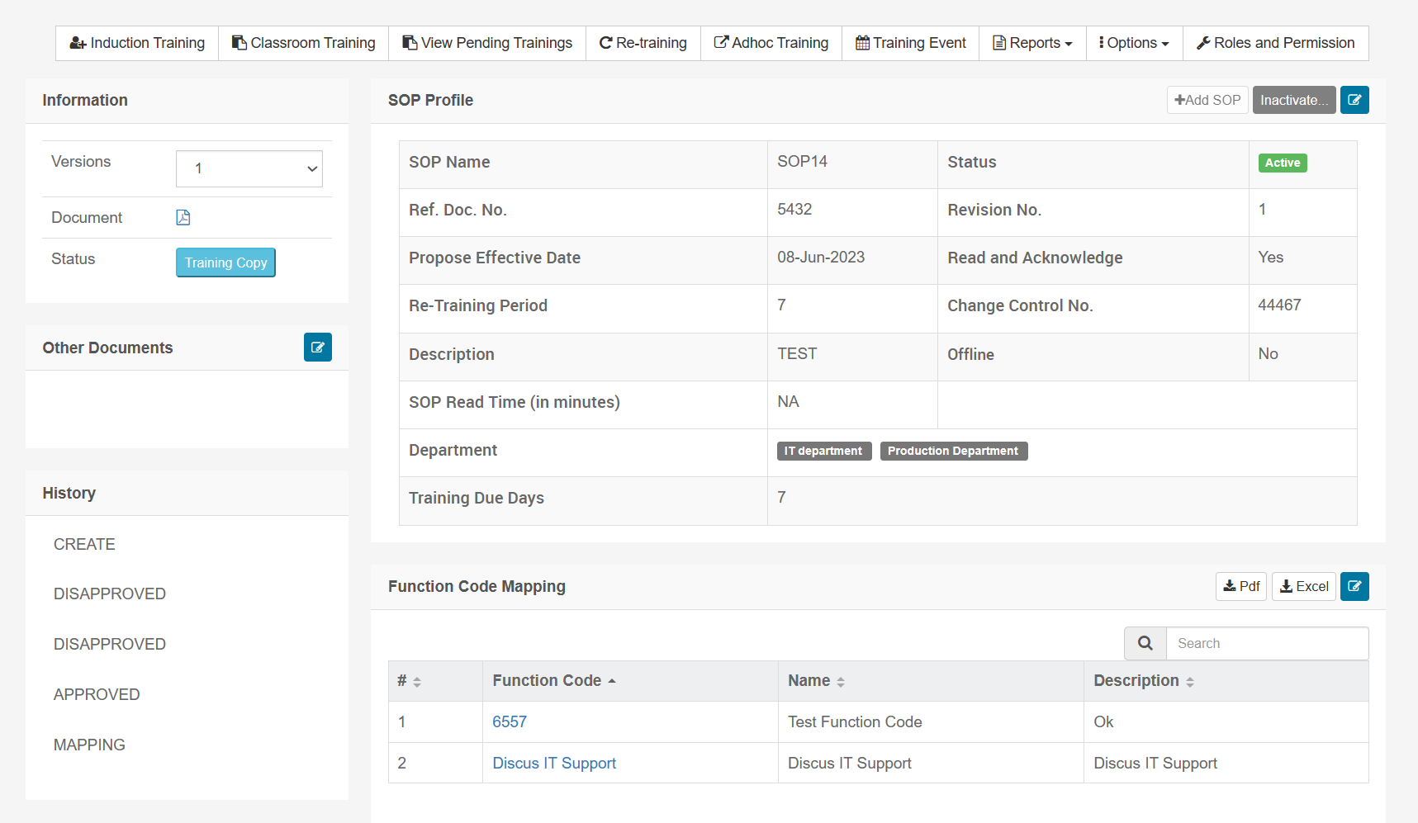Select the CREATE history entry
This screenshot has height=823, width=1418.
click(84, 544)
